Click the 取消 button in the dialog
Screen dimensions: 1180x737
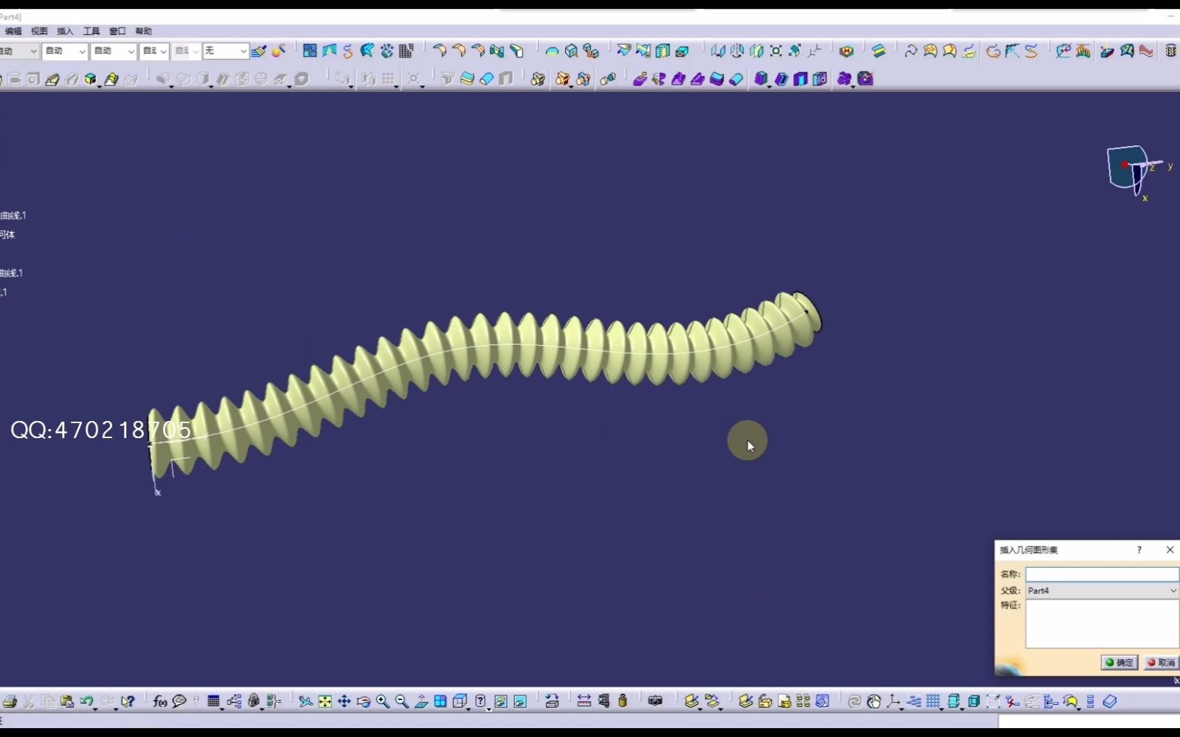coord(1161,663)
